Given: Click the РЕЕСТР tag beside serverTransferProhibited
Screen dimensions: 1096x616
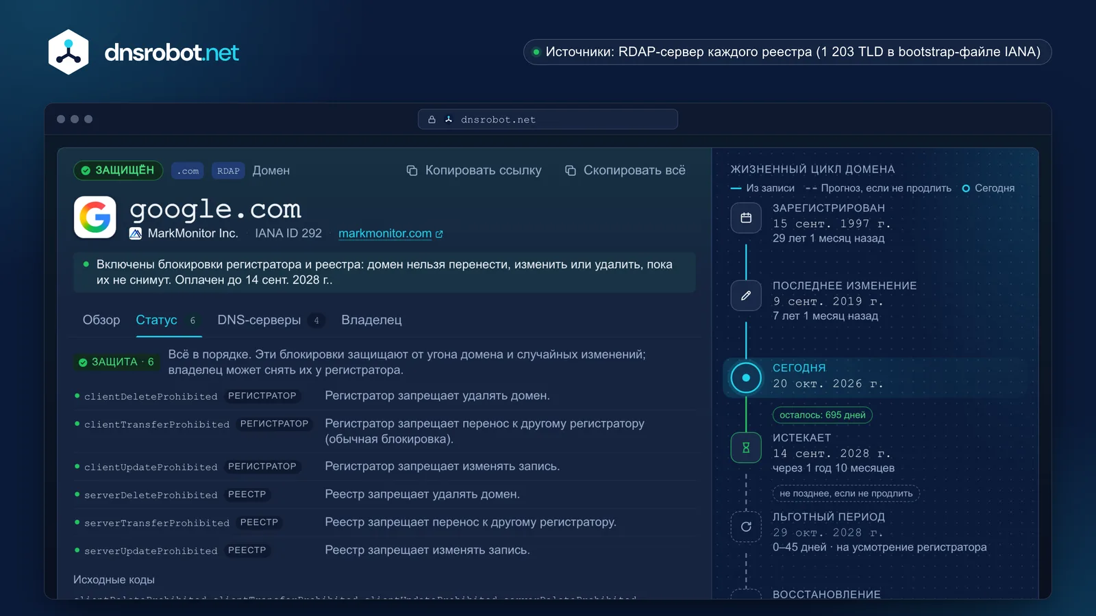Looking at the screenshot, I should [x=259, y=522].
